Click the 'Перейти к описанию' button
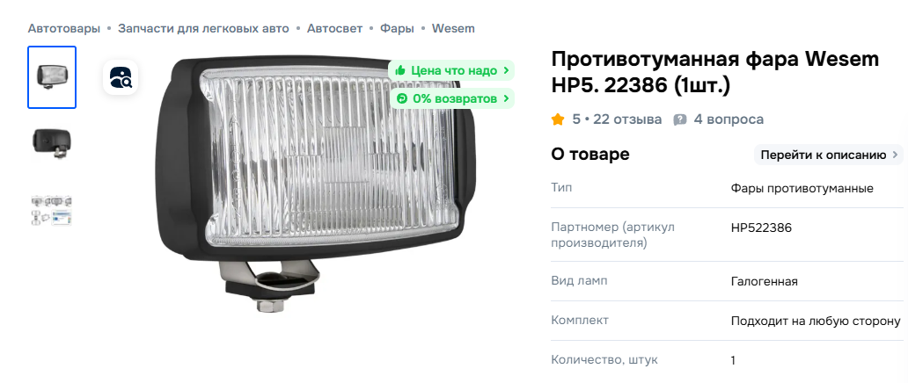This screenshot has width=908, height=383. point(828,155)
